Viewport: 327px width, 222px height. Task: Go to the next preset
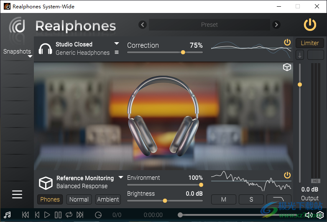(276, 25)
